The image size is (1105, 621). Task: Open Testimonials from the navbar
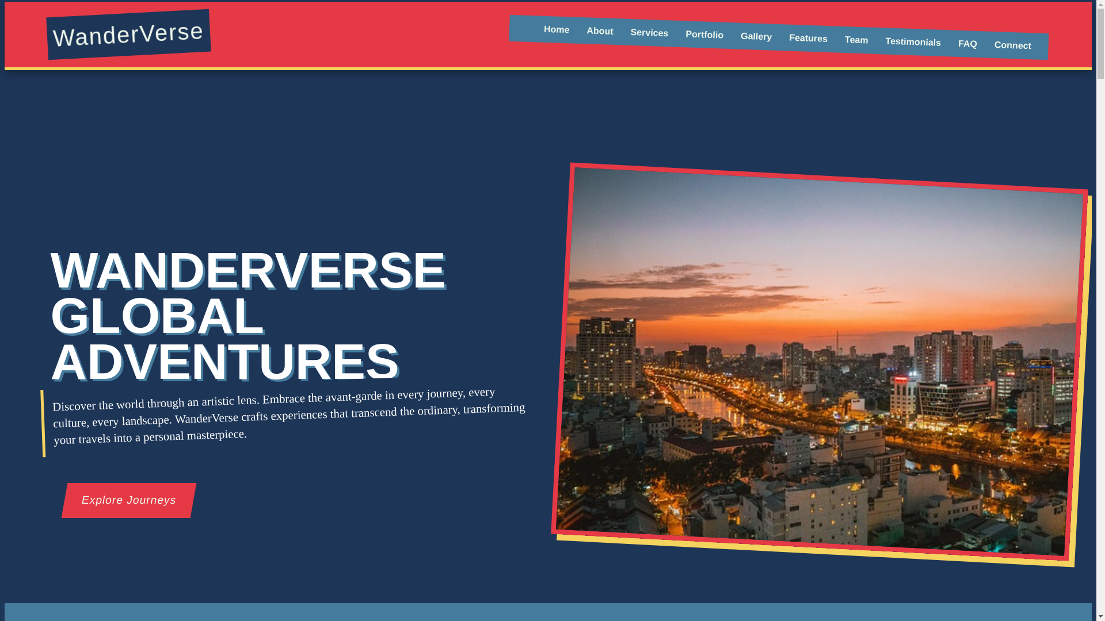click(x=913, y=42)
